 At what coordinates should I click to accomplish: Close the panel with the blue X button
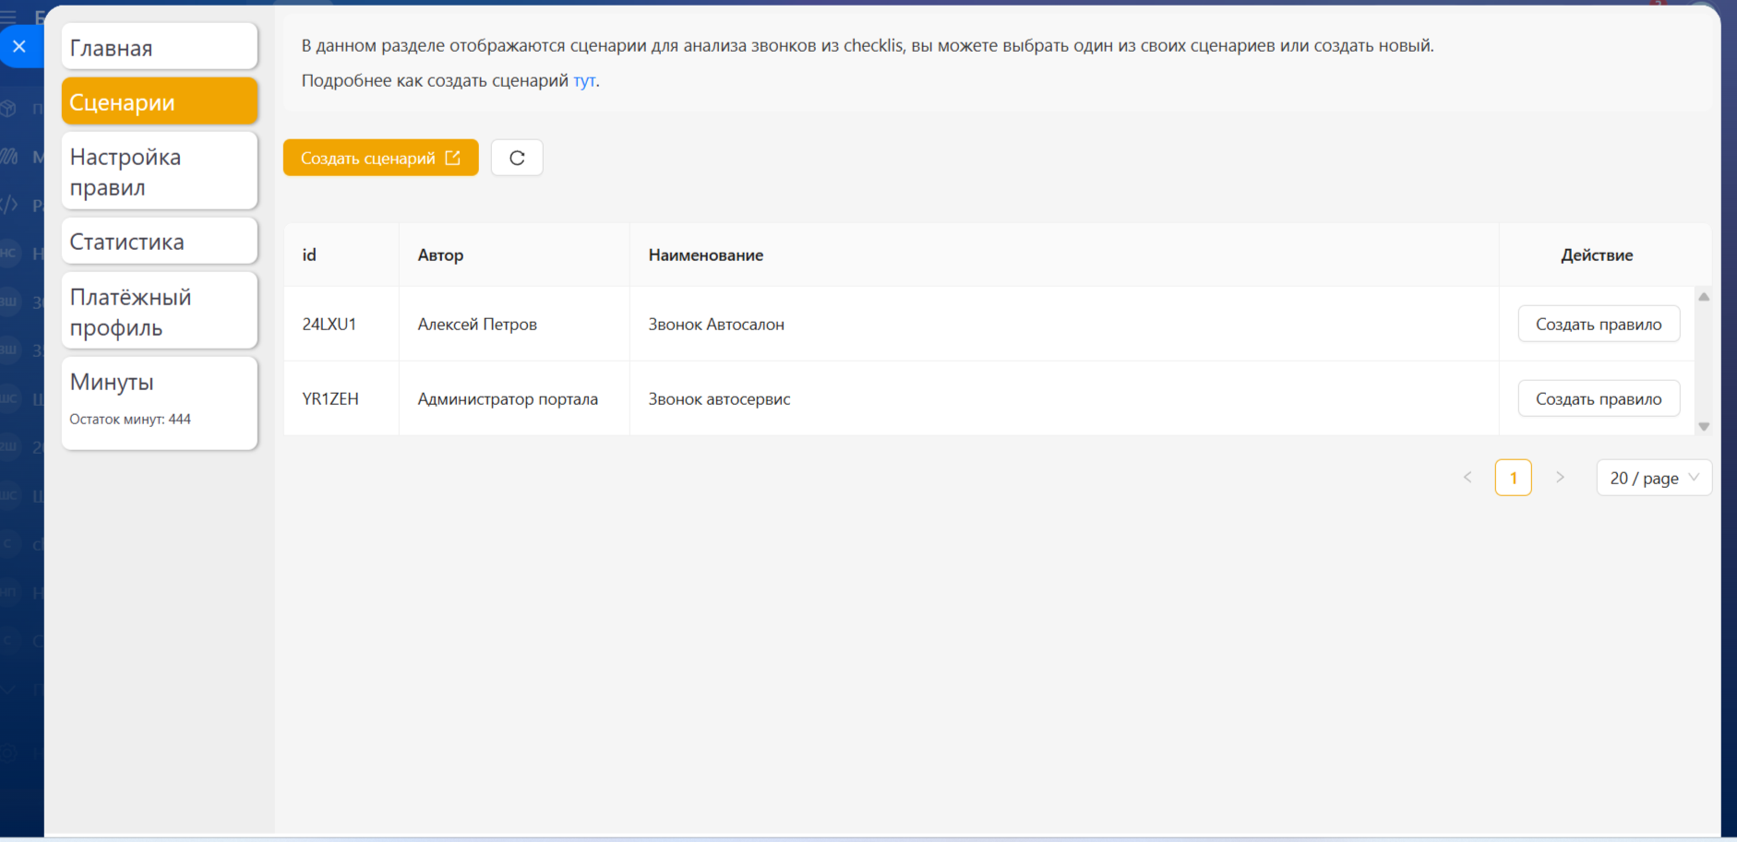pyautogui.click(x=19, y=46)
